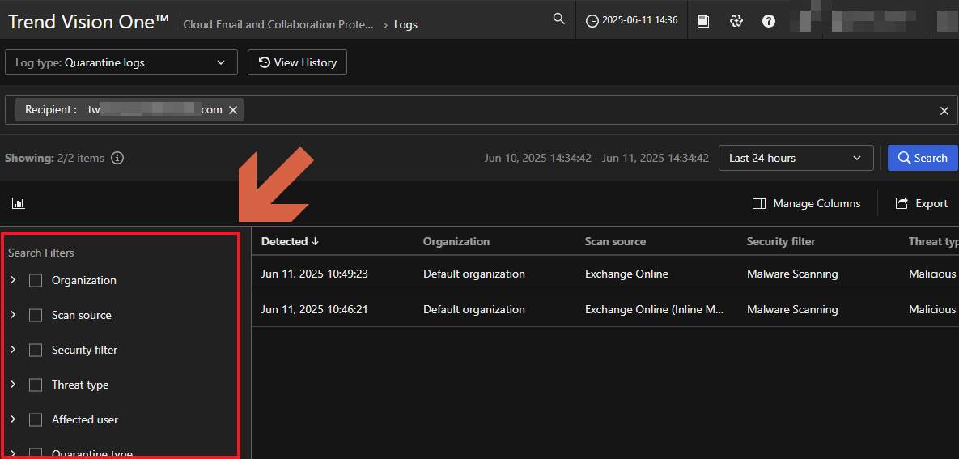Enable the Scan source filter checkbox
959x459 pixels.
click(36, 316)
